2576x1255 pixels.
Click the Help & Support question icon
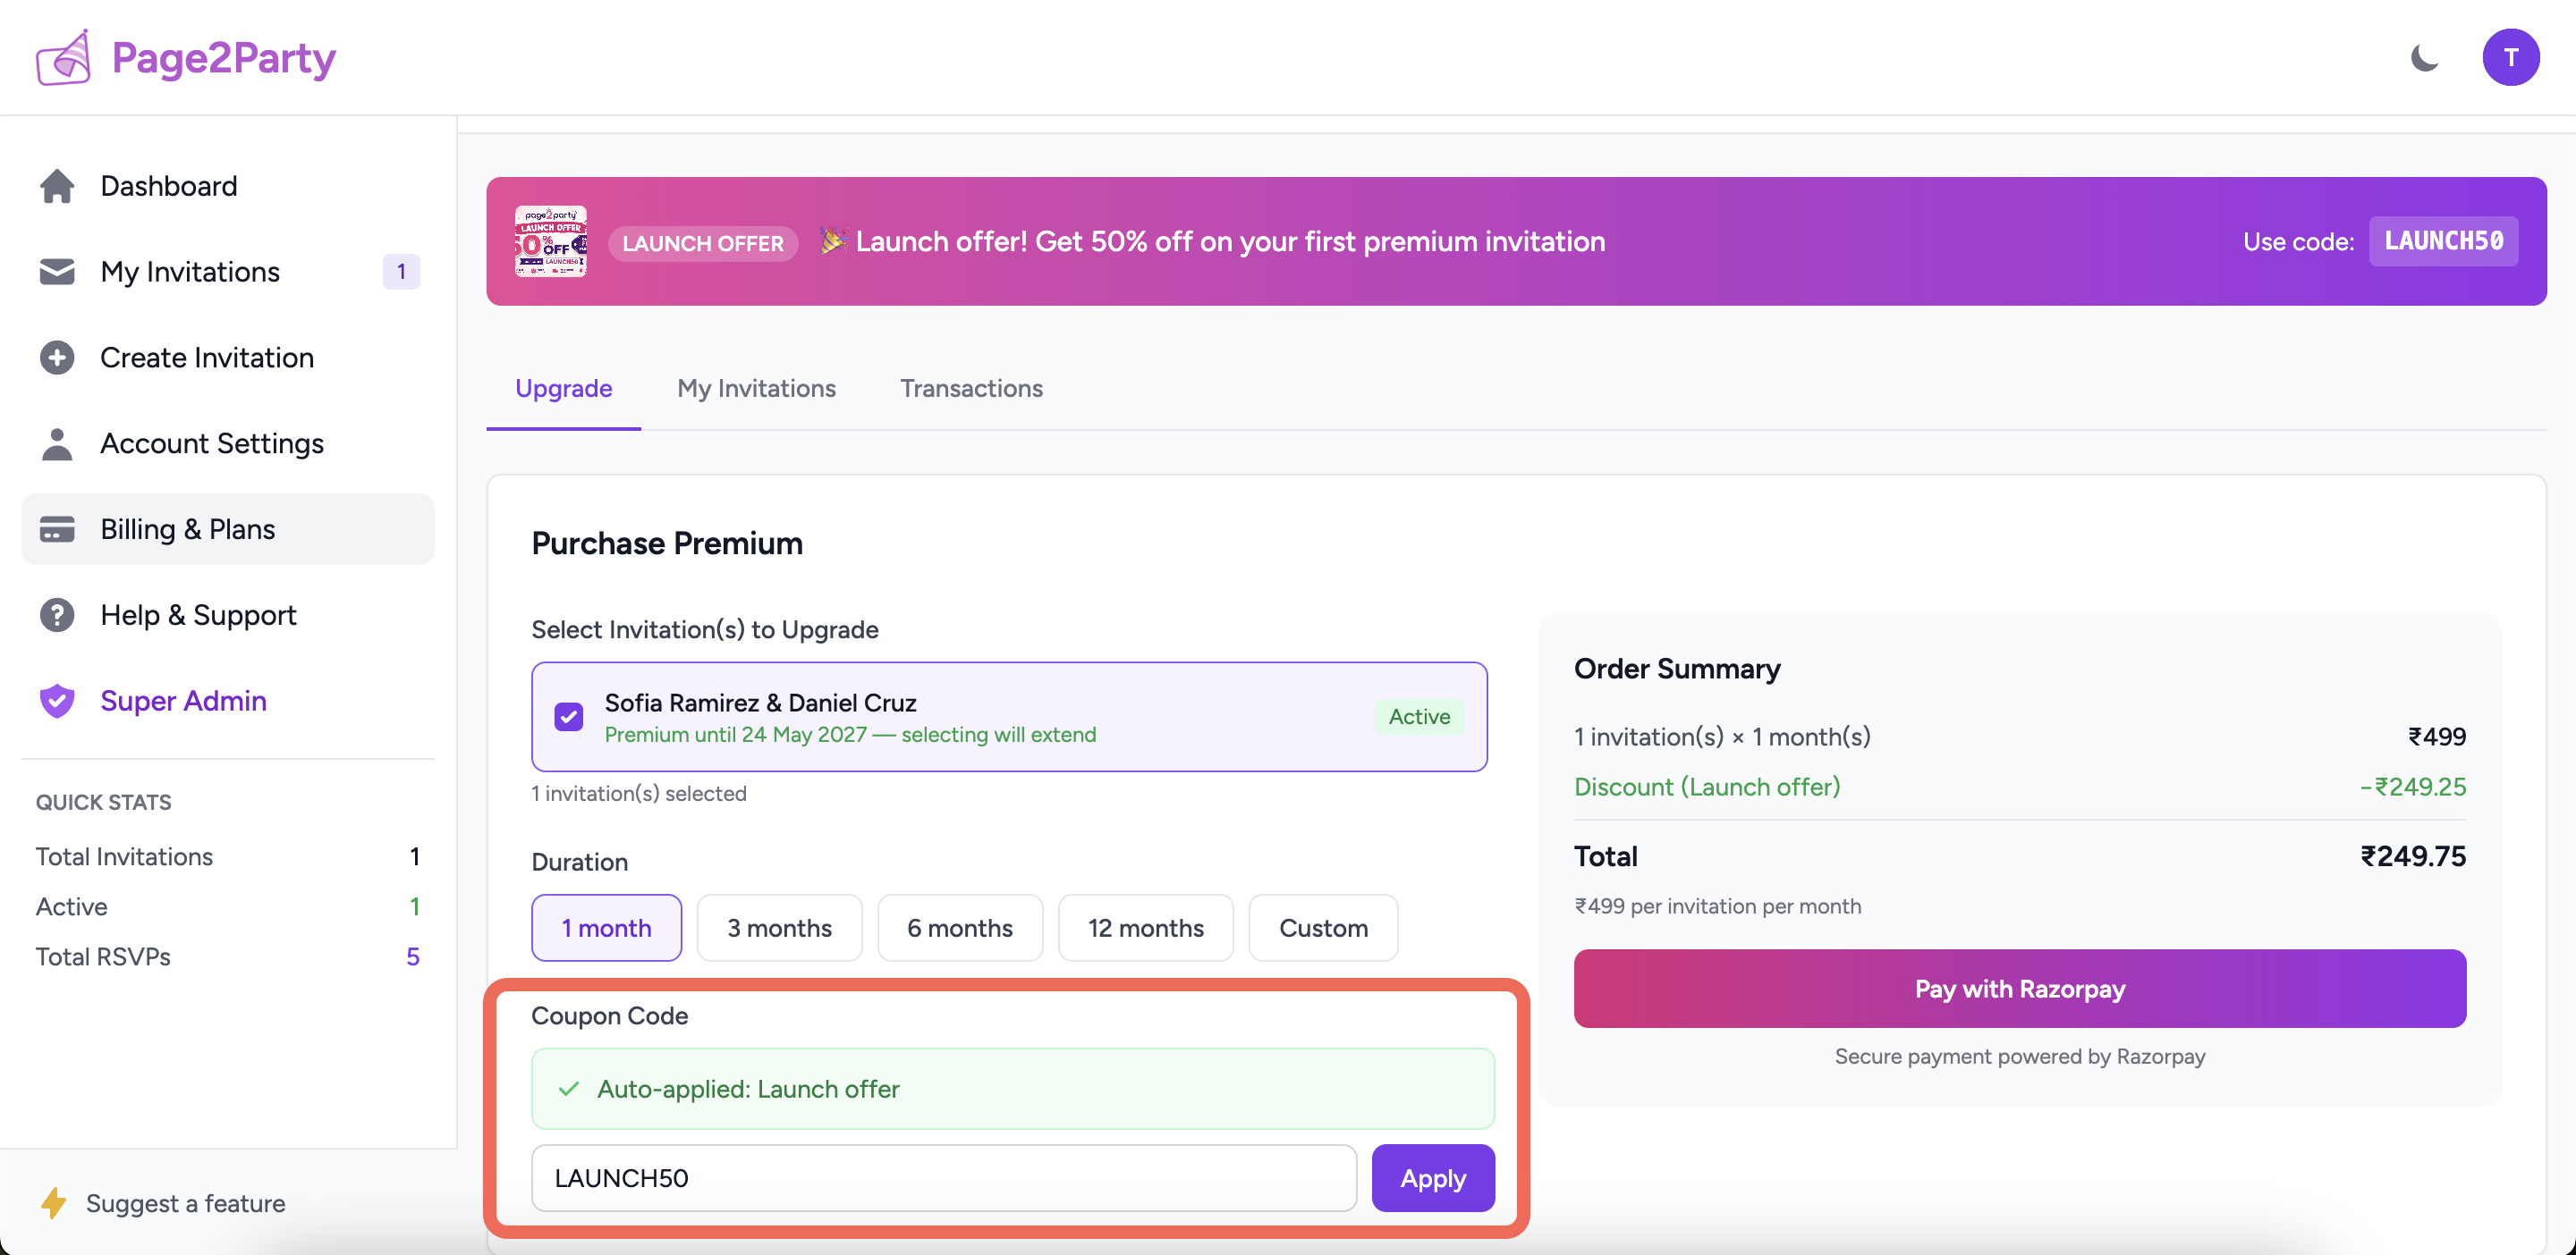(x=57, y=616)
